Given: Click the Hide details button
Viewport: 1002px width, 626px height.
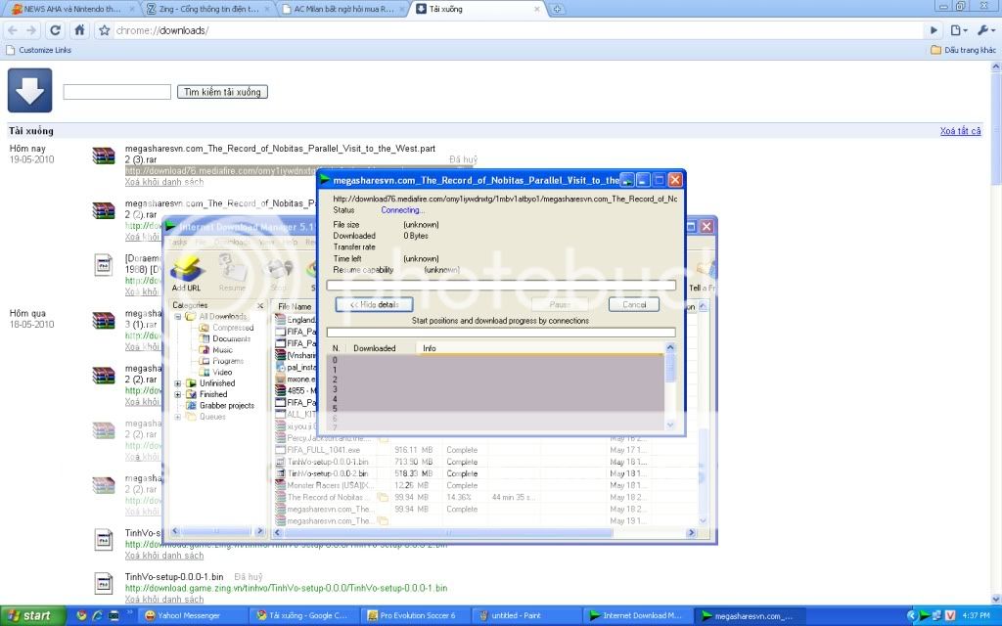Looking at the screenshot, I should coord(375,305).
